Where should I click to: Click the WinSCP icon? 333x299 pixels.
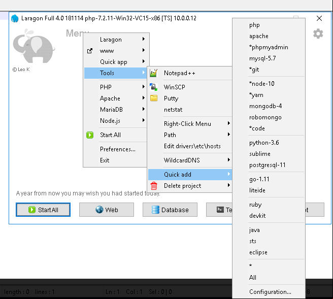coord(153,87)
